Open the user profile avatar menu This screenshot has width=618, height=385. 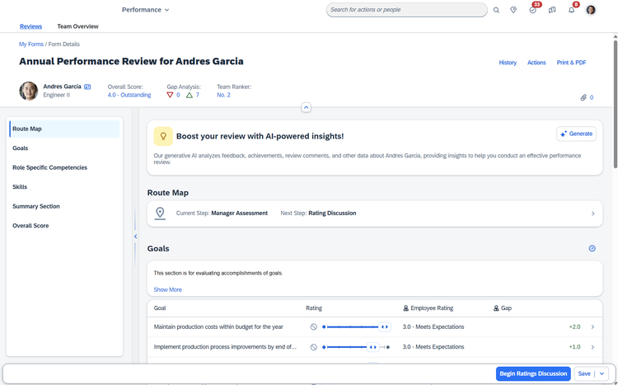[x=591, y=10]
